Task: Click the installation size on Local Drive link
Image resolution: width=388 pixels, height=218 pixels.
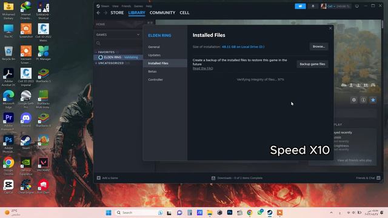Action: pos(243,47)
